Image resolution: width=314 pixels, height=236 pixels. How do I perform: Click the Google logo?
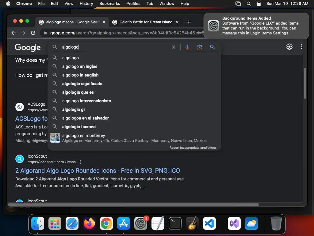point(28,48)
